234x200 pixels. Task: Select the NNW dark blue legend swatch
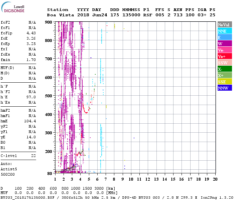click(225, 88)
